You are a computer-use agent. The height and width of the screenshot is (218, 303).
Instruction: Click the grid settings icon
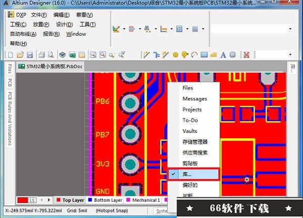195,29
